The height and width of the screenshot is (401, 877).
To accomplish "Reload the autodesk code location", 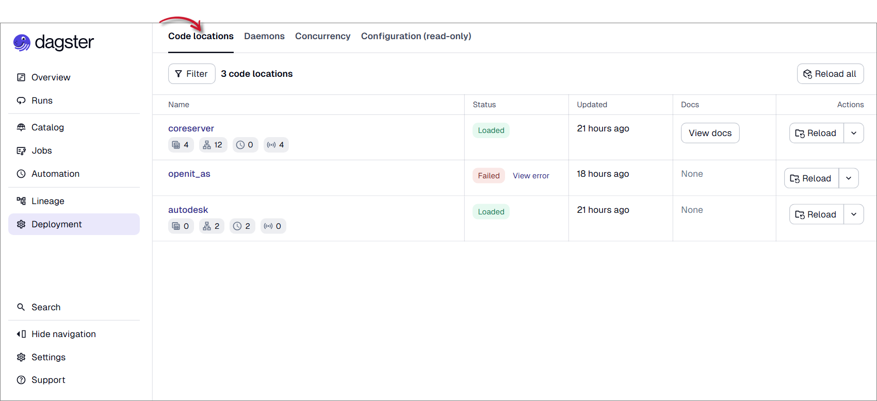I will pos(816,214).
